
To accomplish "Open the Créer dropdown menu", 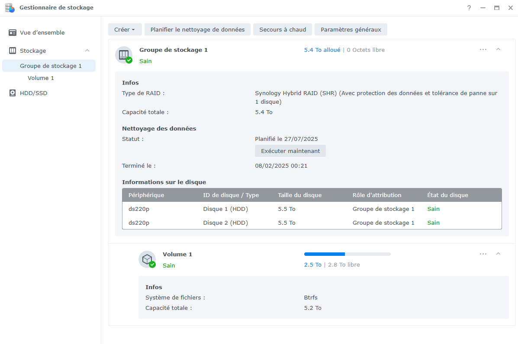I will click(125, 29).
